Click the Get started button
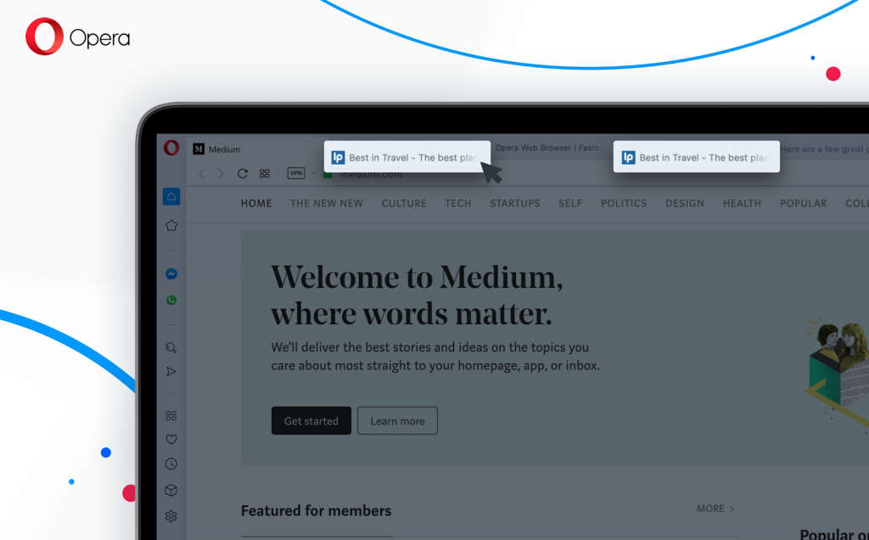The width and height of the screenshot is (869, 540). coord(311,421)
